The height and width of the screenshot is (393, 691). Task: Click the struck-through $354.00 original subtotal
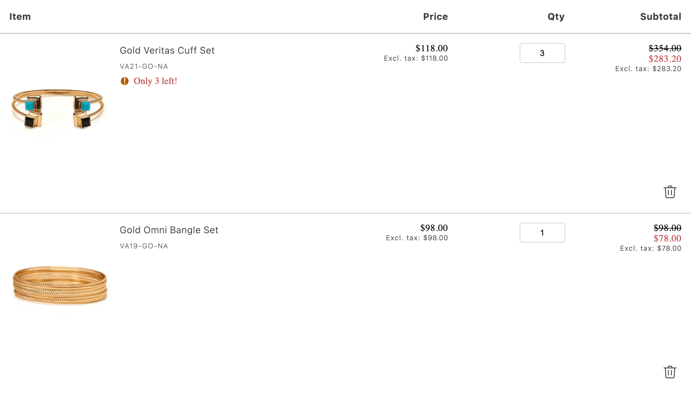[x=665, y=48]
